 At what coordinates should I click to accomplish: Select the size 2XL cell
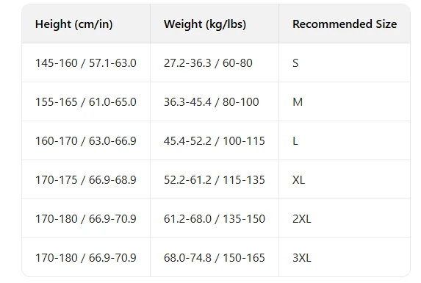pyautogui.click(x=345, y=218)
